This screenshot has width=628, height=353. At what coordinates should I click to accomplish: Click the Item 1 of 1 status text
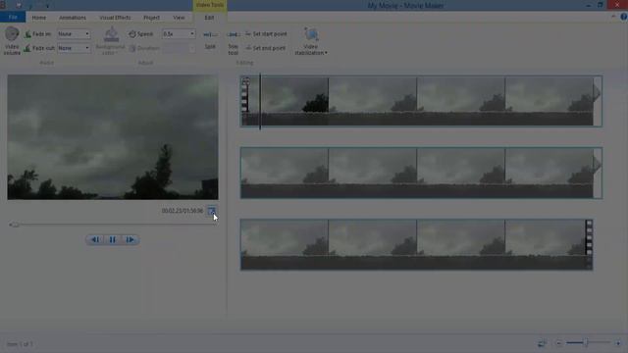(x=20, y=344)
